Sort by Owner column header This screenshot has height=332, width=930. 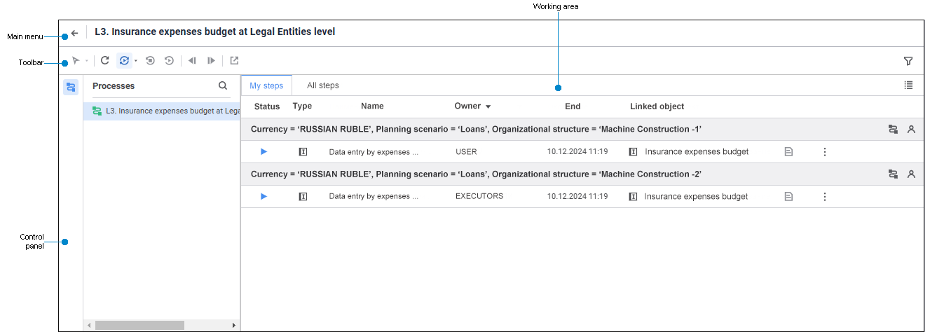tap(467, 106)
